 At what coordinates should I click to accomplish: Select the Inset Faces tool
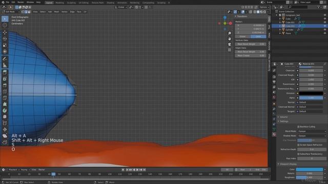point(5,79)
